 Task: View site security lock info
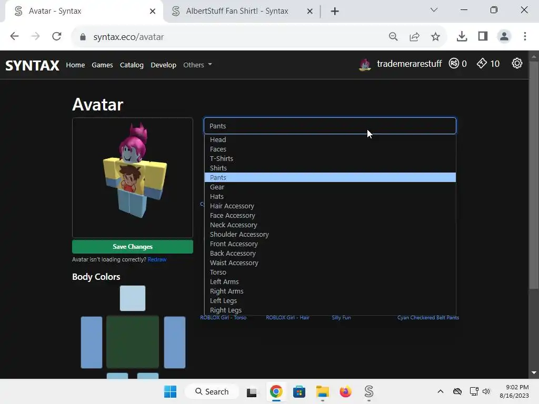click(x=83, y=37)
